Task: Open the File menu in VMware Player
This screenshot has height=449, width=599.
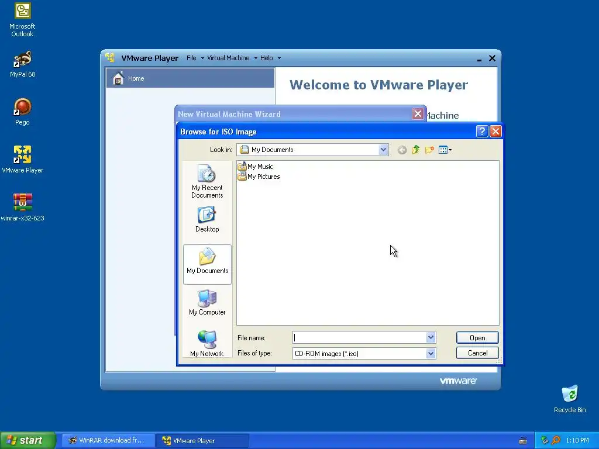Action: 195,58
